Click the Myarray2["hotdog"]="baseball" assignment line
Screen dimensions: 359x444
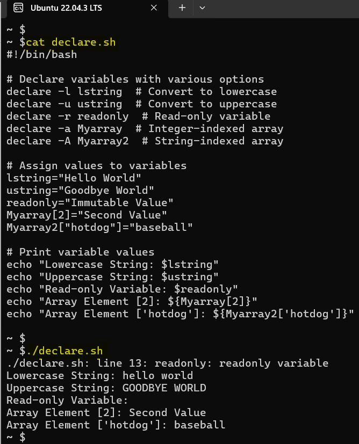100,227
